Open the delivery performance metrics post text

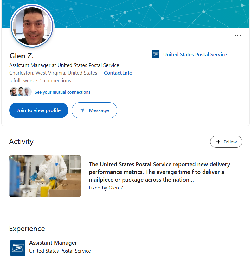[159, 172]
